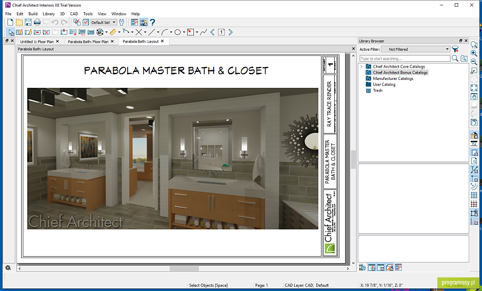Screen dimensions: 482x291
Task: Select the Circle drawing tool
Action: pyautogui.click(x=177, y=32)
